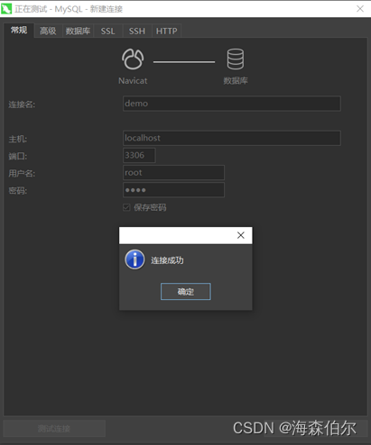Image resolution: width=371 pixels, height=445 pixels.
Task: Click the 连接名 field containing demo
Action: point(232,104)
